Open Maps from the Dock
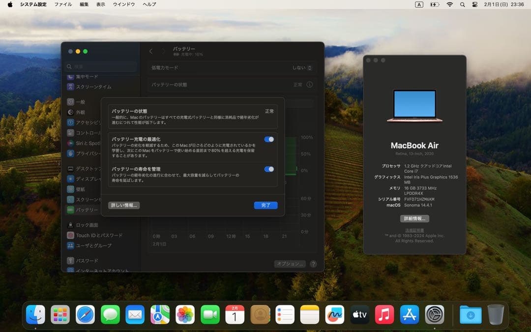 [160, 313]
